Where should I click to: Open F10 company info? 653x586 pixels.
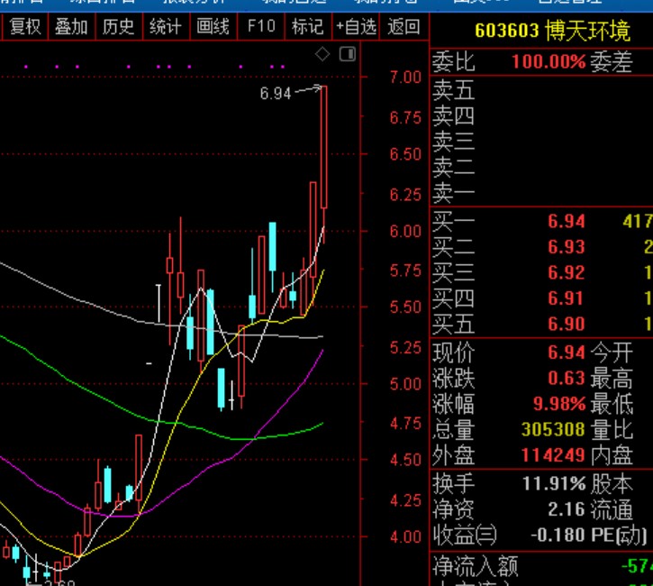pos(261,27)
